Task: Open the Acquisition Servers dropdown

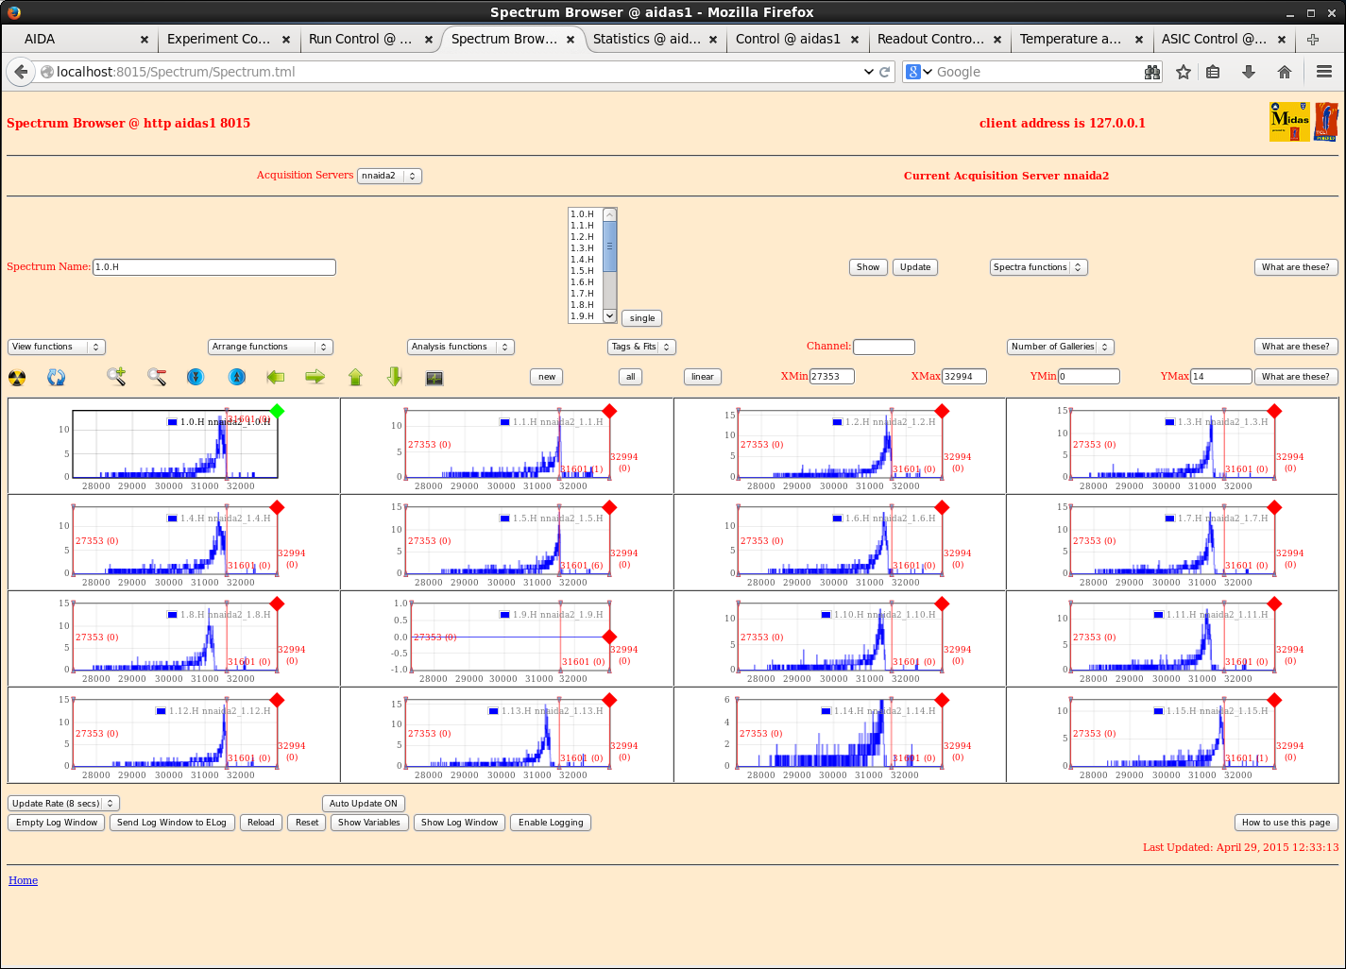Action: (389, 176)
